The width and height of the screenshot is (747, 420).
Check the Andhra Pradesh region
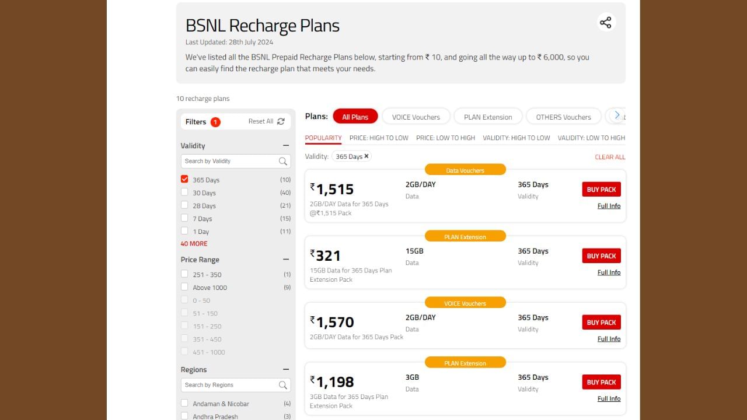click(184, 416)
